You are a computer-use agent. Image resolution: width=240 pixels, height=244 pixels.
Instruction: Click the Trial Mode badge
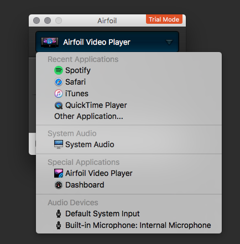[x=164, y=19]
